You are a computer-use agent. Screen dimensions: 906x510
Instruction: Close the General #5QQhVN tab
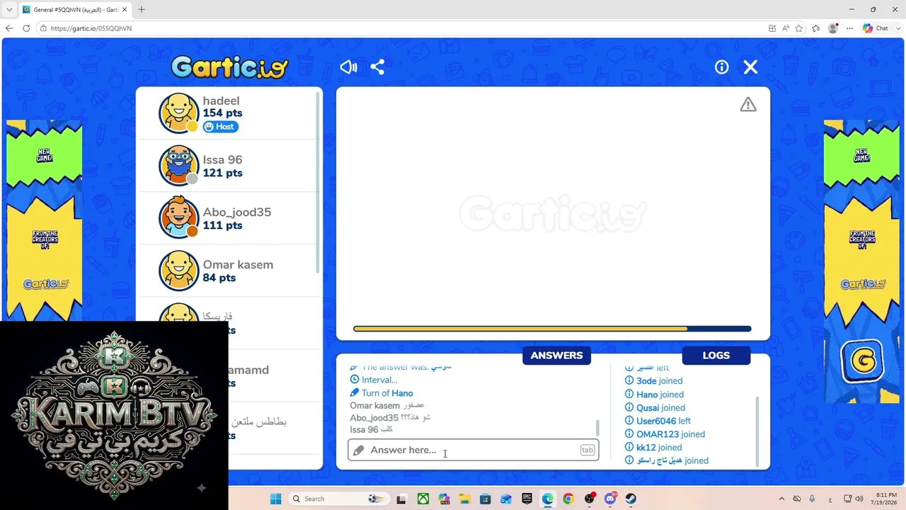[125, 10]
